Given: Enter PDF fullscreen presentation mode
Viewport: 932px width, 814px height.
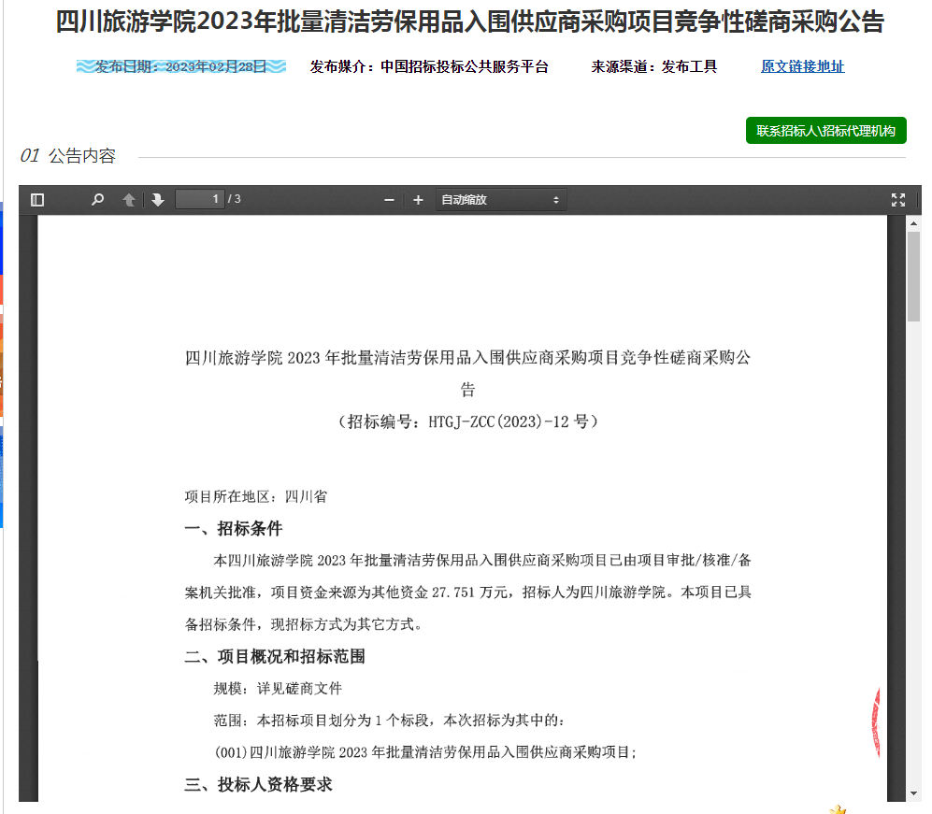Looking at the screenshot, I should point(898,200).
